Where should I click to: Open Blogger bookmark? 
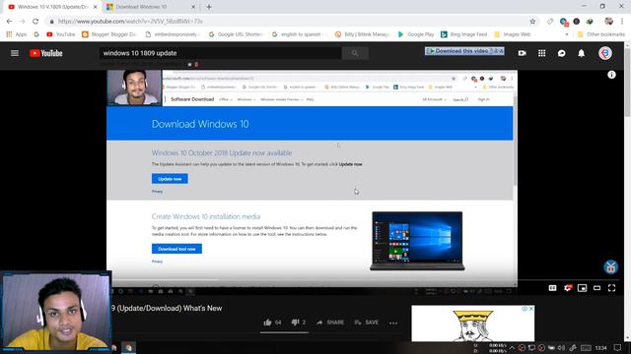pyautogui.click(x=109, y=34)
